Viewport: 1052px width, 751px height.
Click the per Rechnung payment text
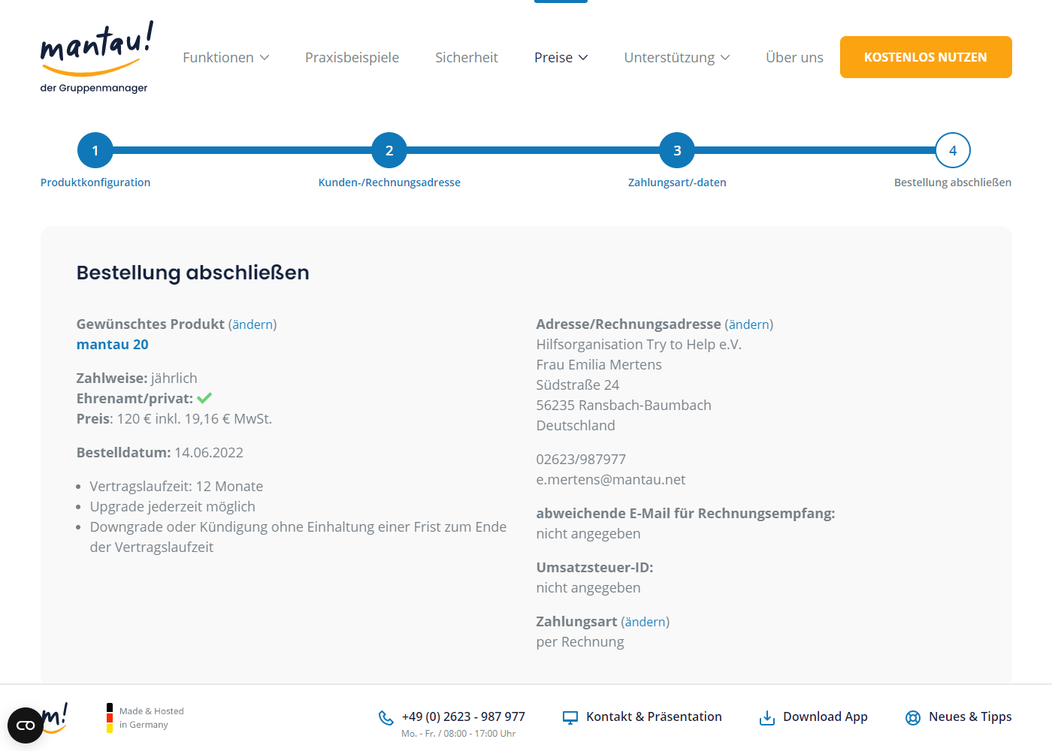[580, 642]
